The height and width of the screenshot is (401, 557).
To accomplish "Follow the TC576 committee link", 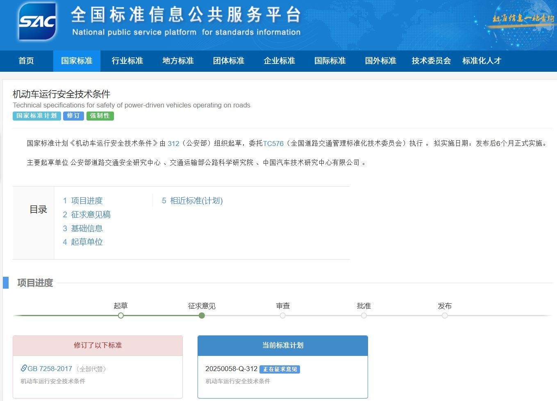I will tap(273, 144).
